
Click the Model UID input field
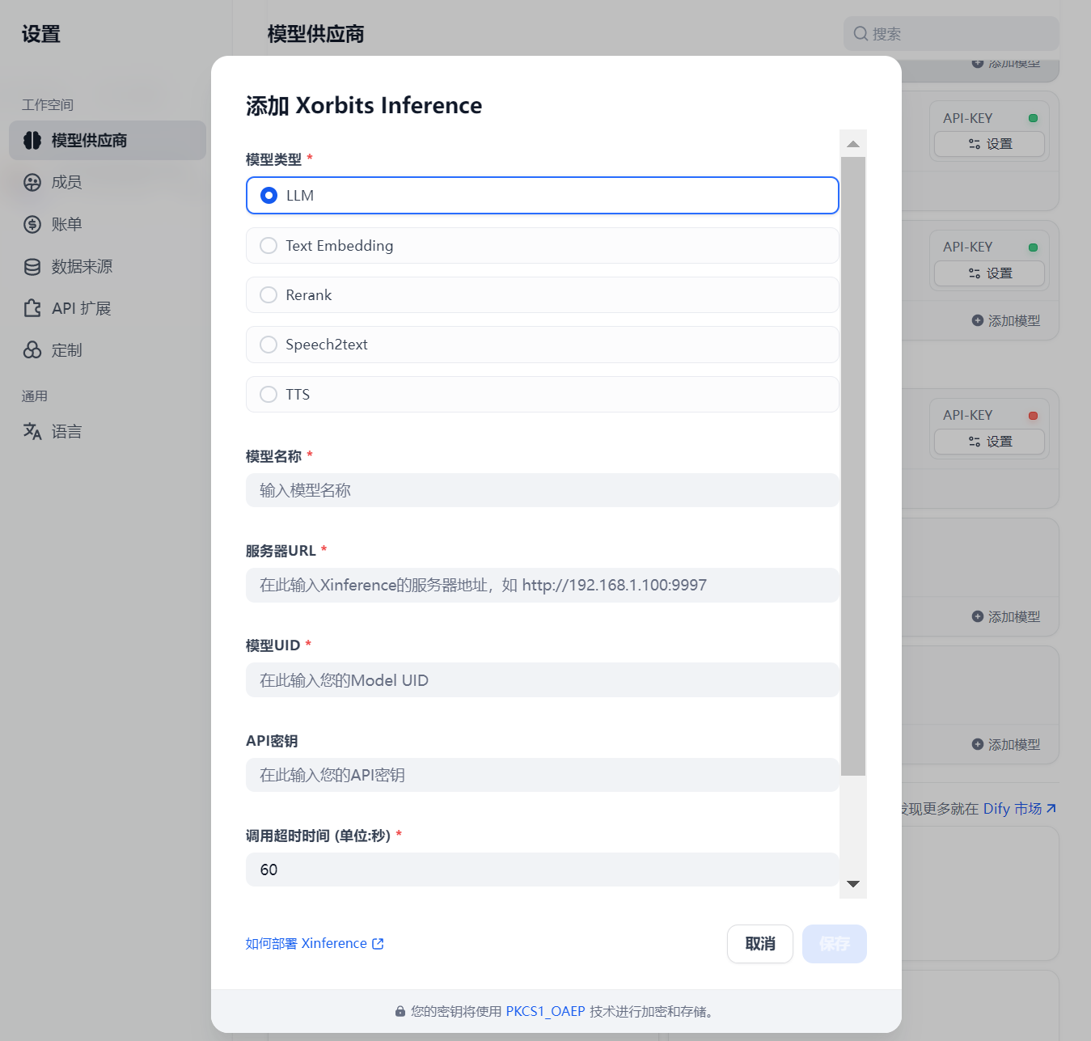point(542,680)
